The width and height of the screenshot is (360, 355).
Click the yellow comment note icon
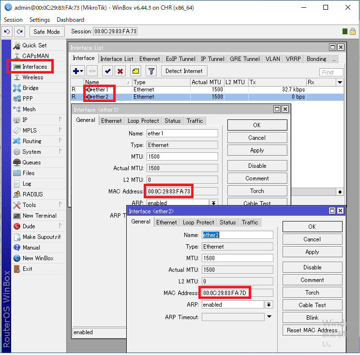tap(135, 71)
